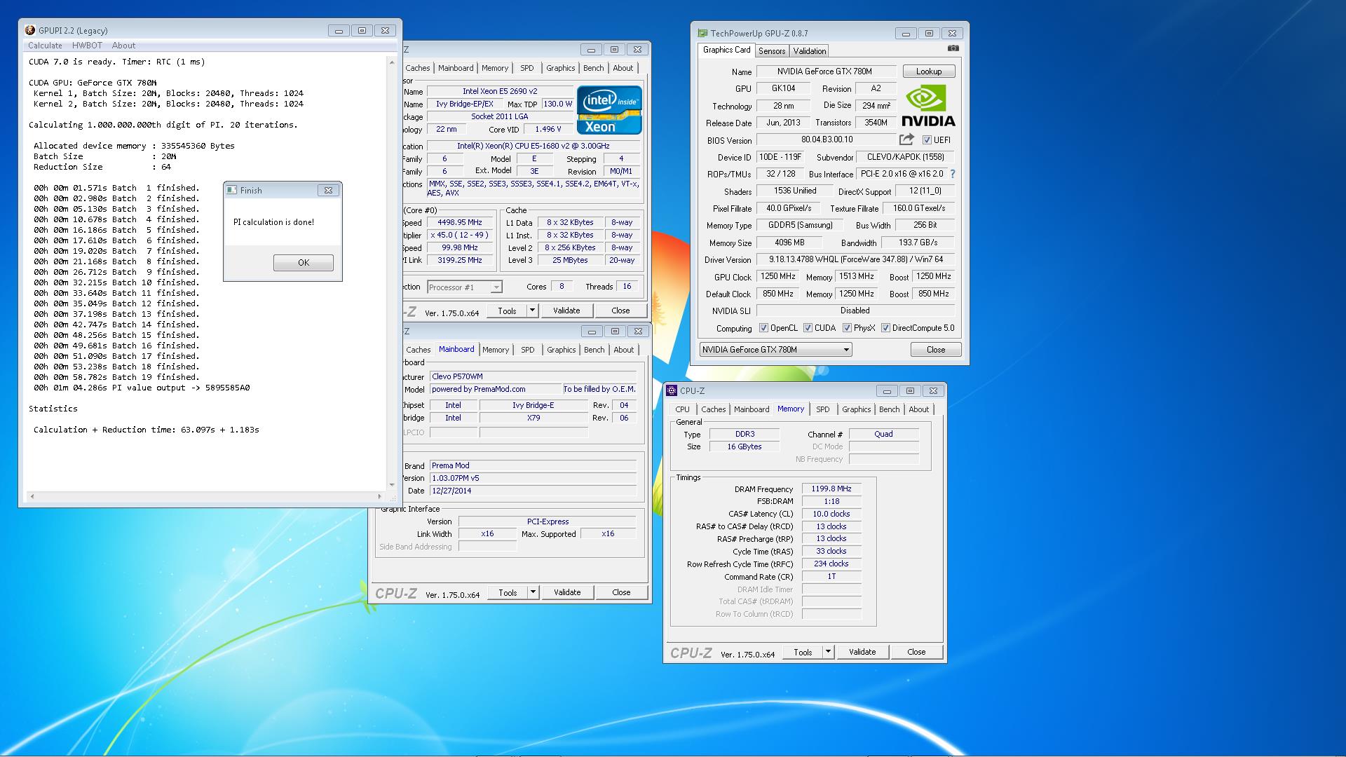Expand Tools arrow in CPU-Z CPU window
The image size is (1346, 757).
pyautogui.click(x=532, y=311)
